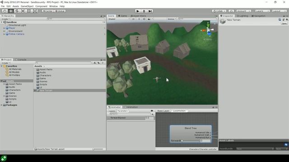Toggle Hierarchy panel lock icon
289x162 pixels.
101,16
